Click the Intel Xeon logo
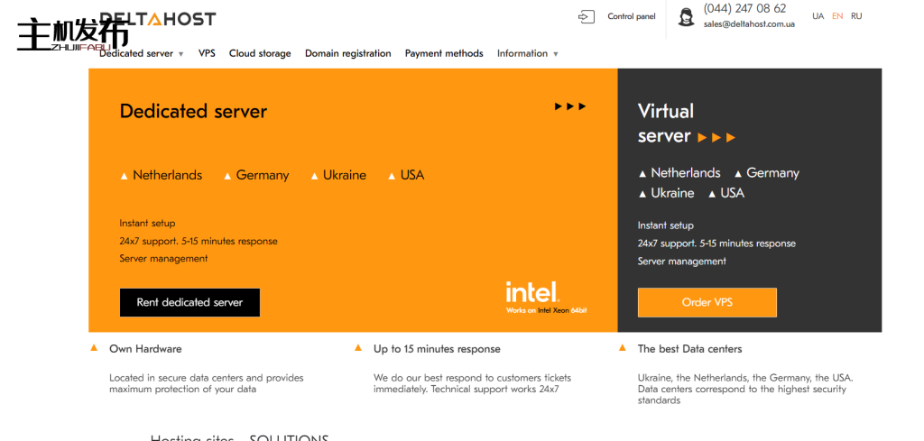This screenshot has width=924, height=441. (533, 294)
